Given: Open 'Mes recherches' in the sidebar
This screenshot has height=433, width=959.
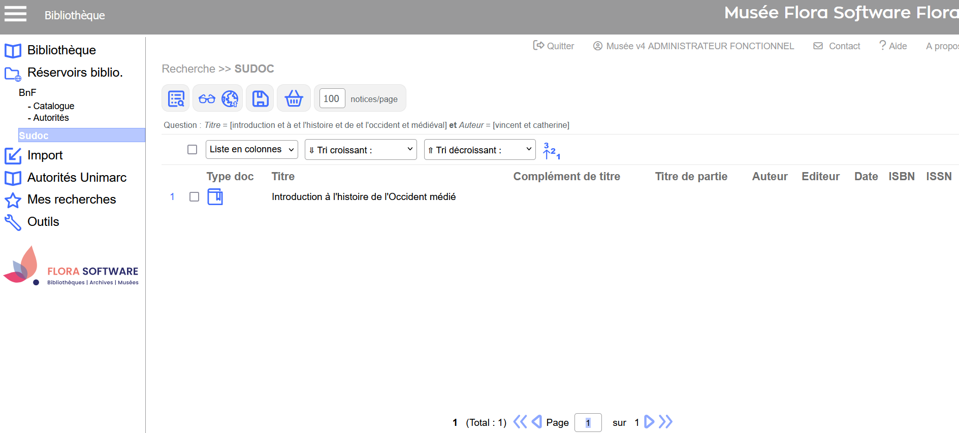Looking at the screenshot, I should click(x=71, y=199).
